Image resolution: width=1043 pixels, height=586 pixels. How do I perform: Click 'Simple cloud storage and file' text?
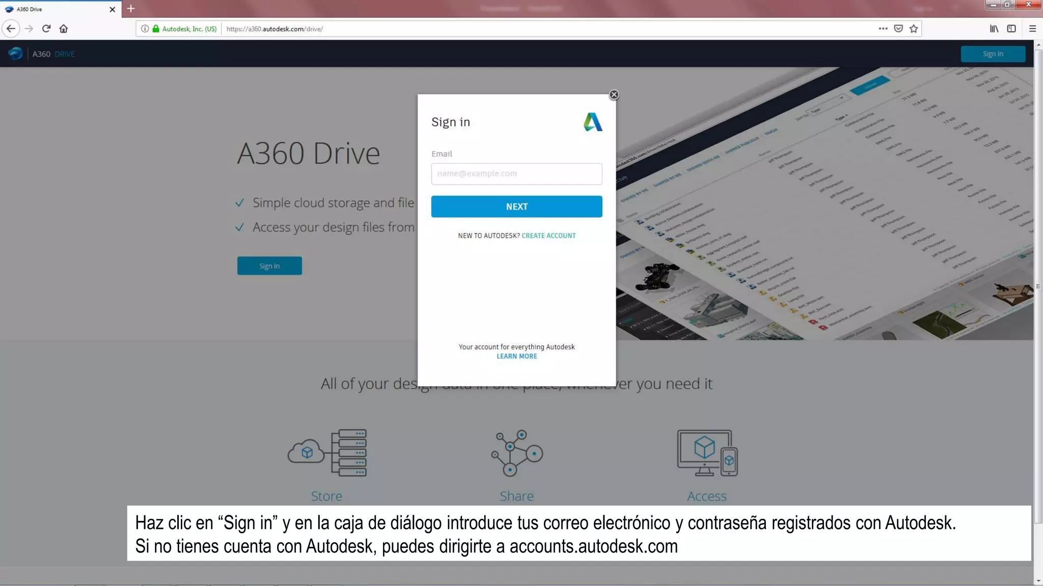(x=334, y=203)
